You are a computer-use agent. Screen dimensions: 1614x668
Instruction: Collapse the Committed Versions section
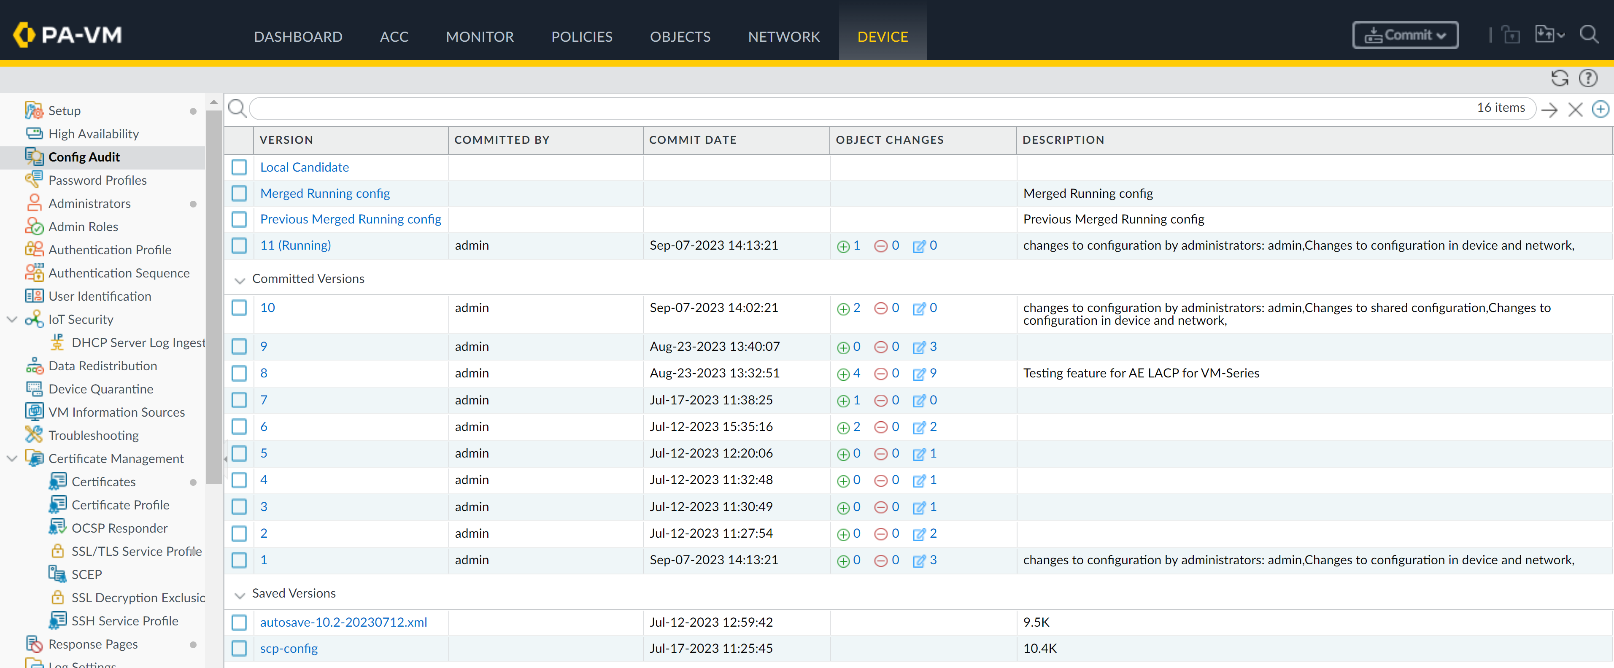[x=239, y=280]
